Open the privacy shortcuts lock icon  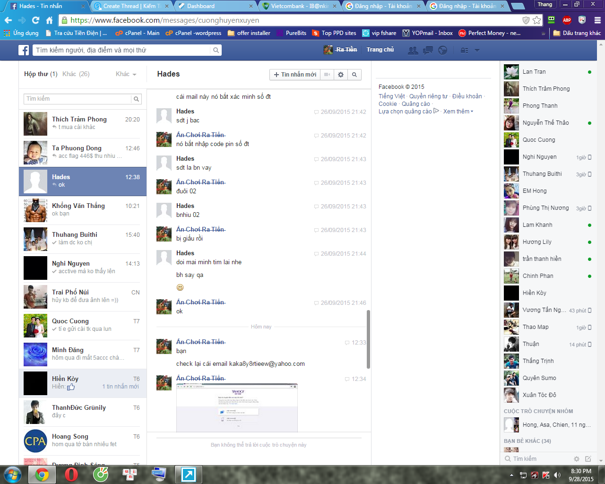click(x=465, y=50)
